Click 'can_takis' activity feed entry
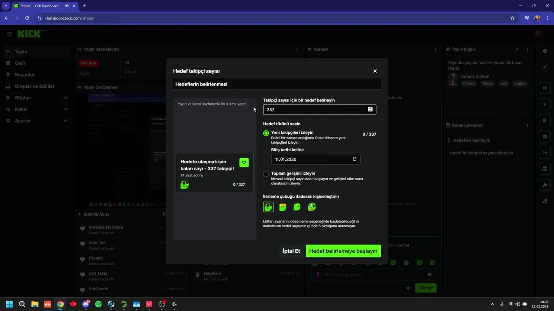Image resolution: width=554 pixels, height=311 pixels. [98, 273]
